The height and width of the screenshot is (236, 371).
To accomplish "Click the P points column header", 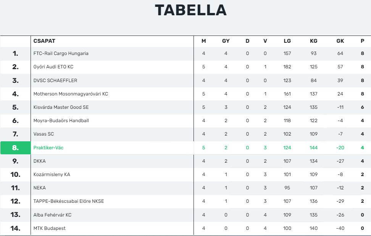I will tap(362, 41).
